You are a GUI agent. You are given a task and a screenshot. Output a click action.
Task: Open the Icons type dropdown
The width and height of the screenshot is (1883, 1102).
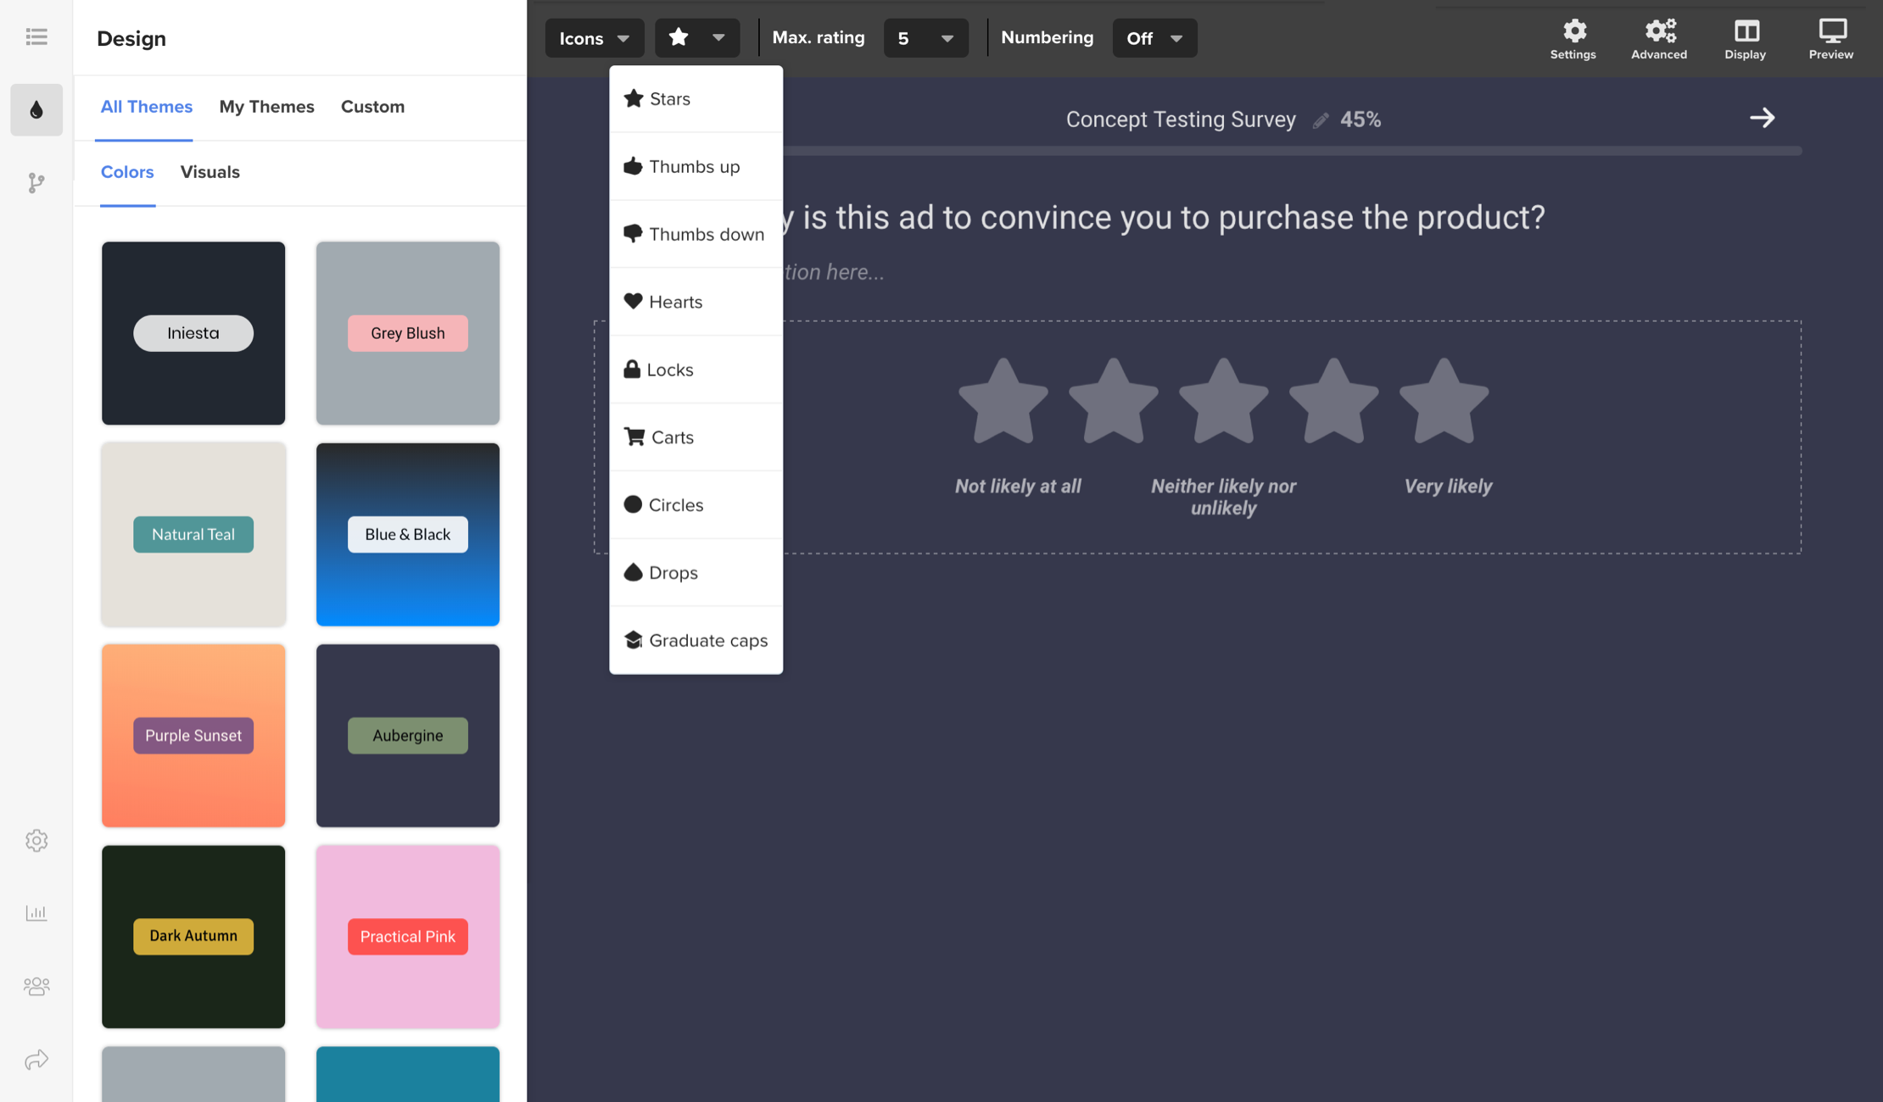coord(594,38)
